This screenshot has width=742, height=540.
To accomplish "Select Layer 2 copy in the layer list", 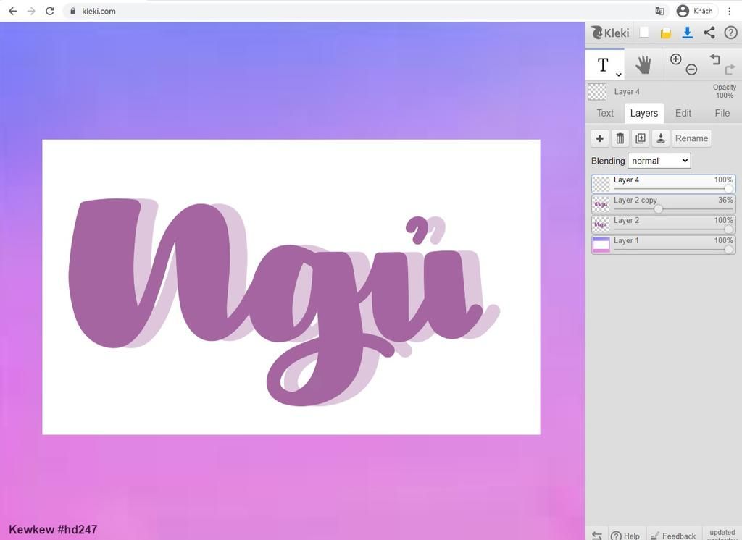I will click(664, 204).
